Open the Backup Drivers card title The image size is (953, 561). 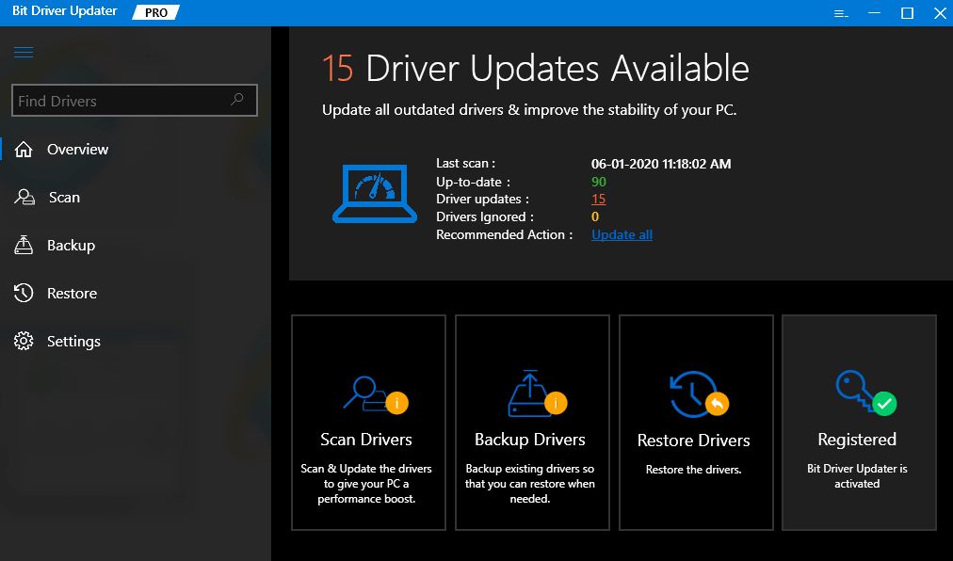coord(530,440)
